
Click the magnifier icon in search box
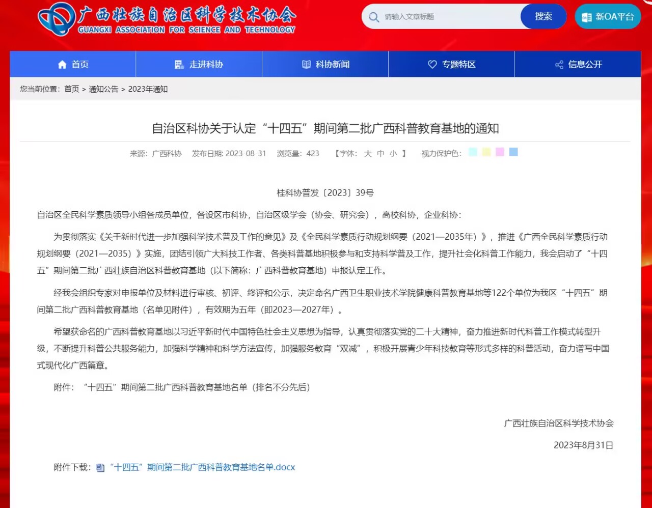point(374,17)
